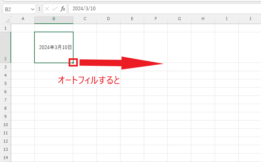The height and width of the screenshot is (162, 261).
Task: Select row 3 header
Action: pyautogui.click(x=6, y=67)
